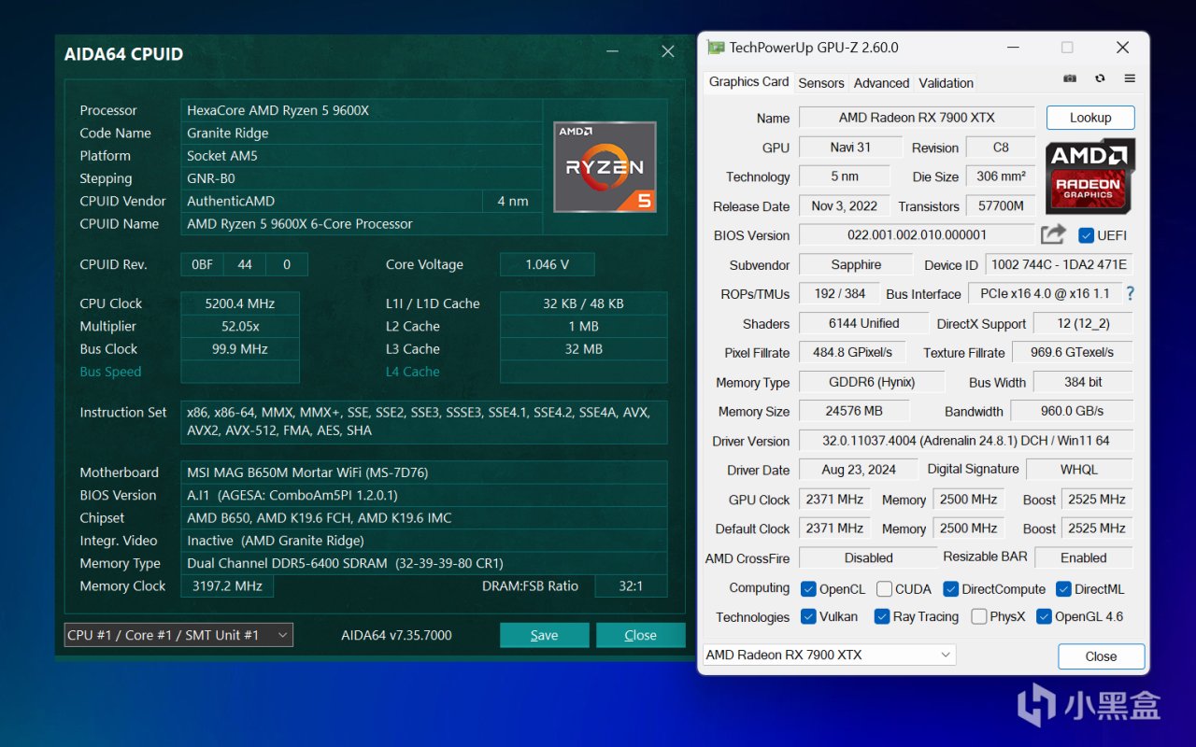1196x747 pixels.
Task: Toggle the UEFI checkbox
Action: tap(1086, 235)
